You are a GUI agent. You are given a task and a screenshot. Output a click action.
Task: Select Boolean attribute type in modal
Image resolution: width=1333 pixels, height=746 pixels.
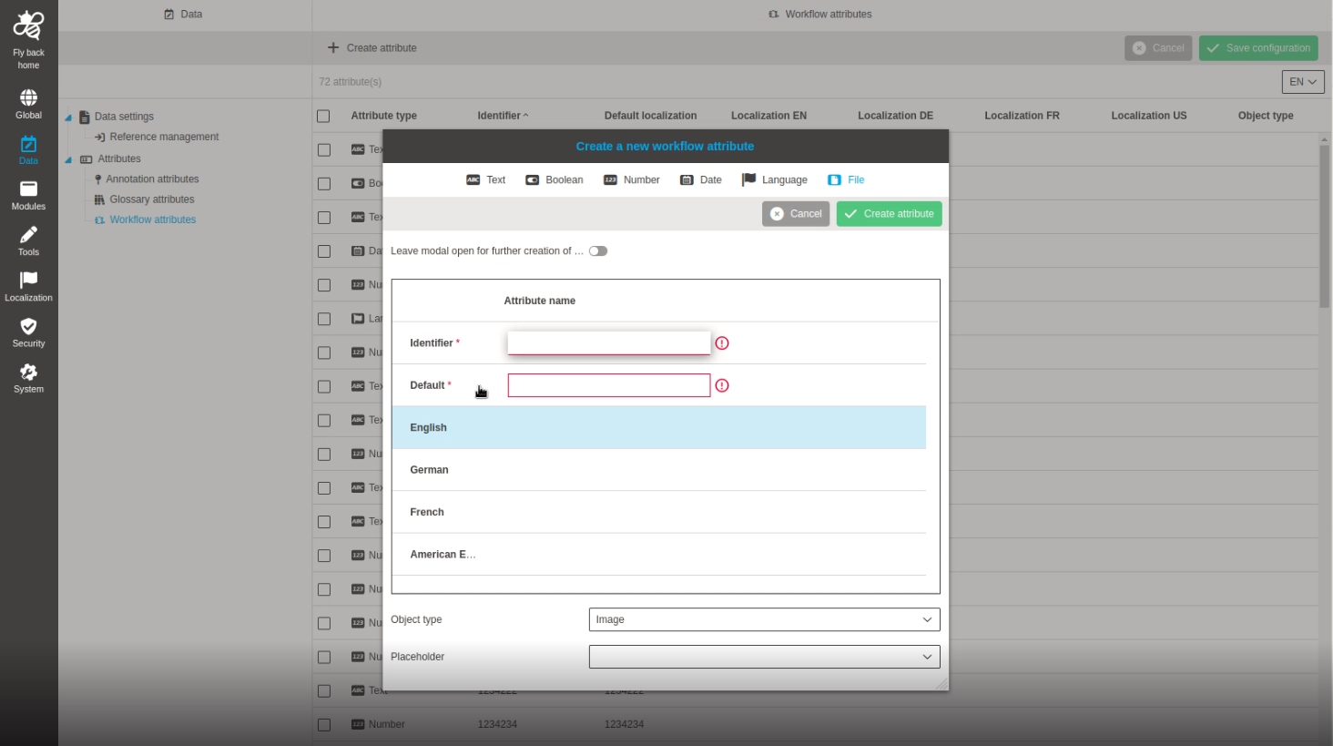coord(554,179)
